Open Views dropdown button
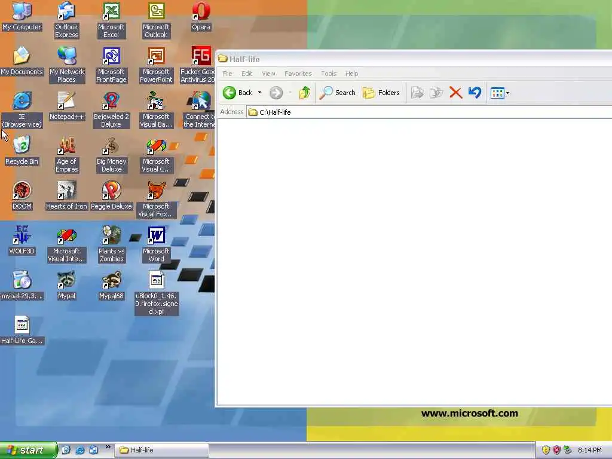 [500, 93]
